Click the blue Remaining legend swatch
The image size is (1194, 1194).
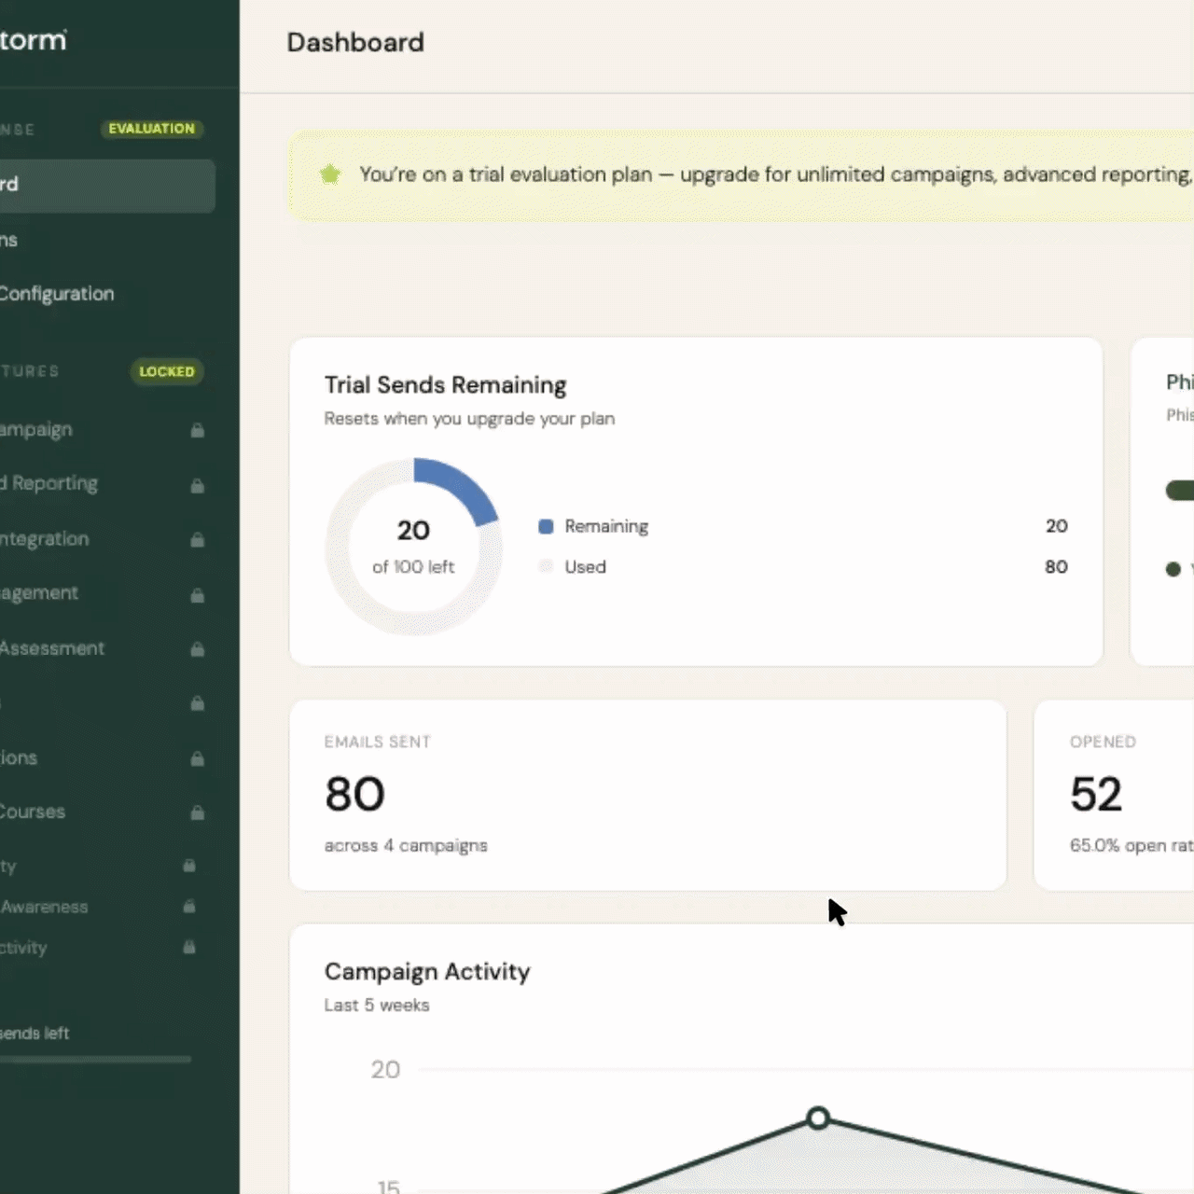[546, 526]
